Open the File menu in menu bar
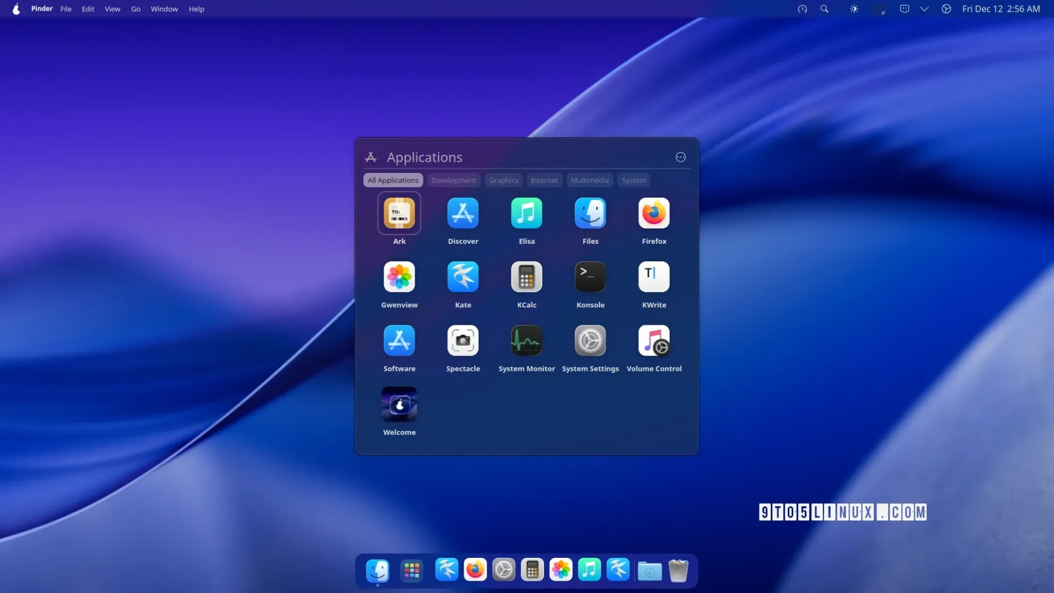The image size is (1054, 593). (x=66, y=9)
